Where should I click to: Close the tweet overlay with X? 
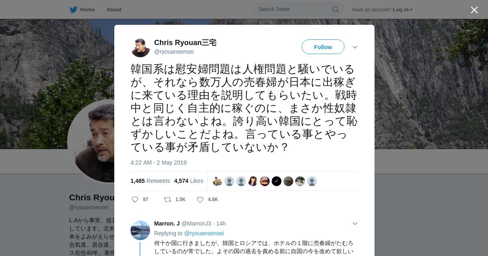pos(474,10)
